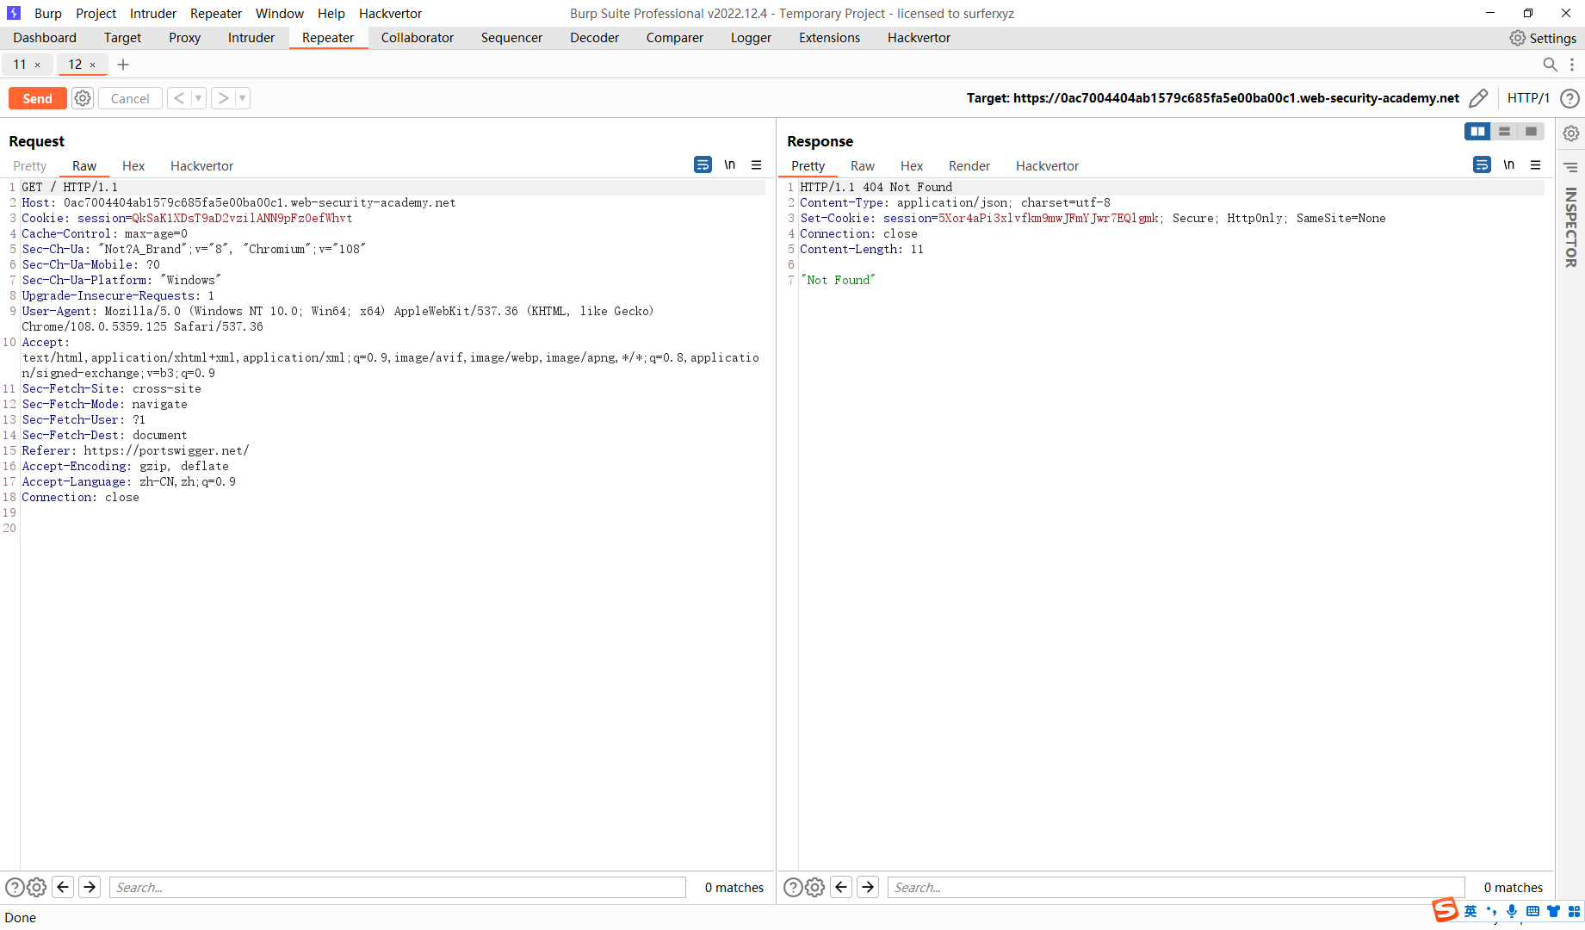The image size is (1585, 930).
Task: Click the "Not Found" response body text
Action: click(x=838, y=280)
